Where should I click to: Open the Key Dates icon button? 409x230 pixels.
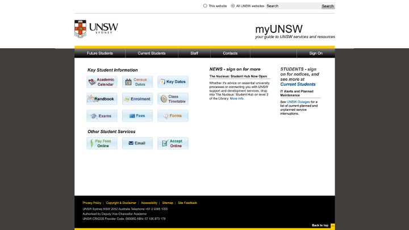pyautogui.click(x=173, y=82)
